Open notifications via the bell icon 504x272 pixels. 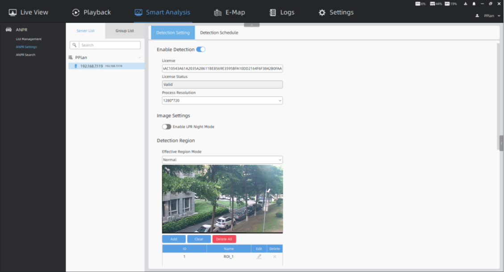tap(474, 4)
